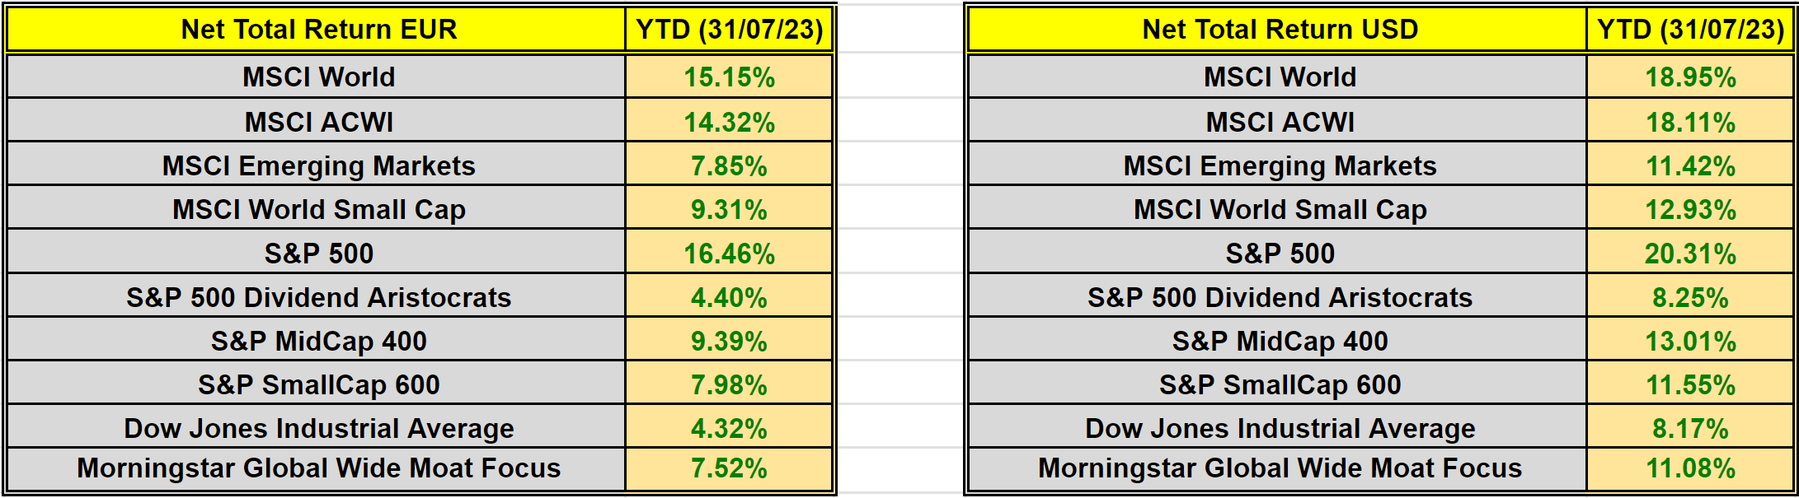Screen dimensions: 1799x498
Task: Select the Net Total Return USD header
Action: pos(1279,30)
